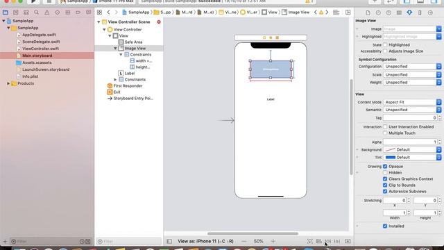The height and width of the screenshot is (250, 444).
Task: Open the Image name dropdown
Action: (438, 29)
